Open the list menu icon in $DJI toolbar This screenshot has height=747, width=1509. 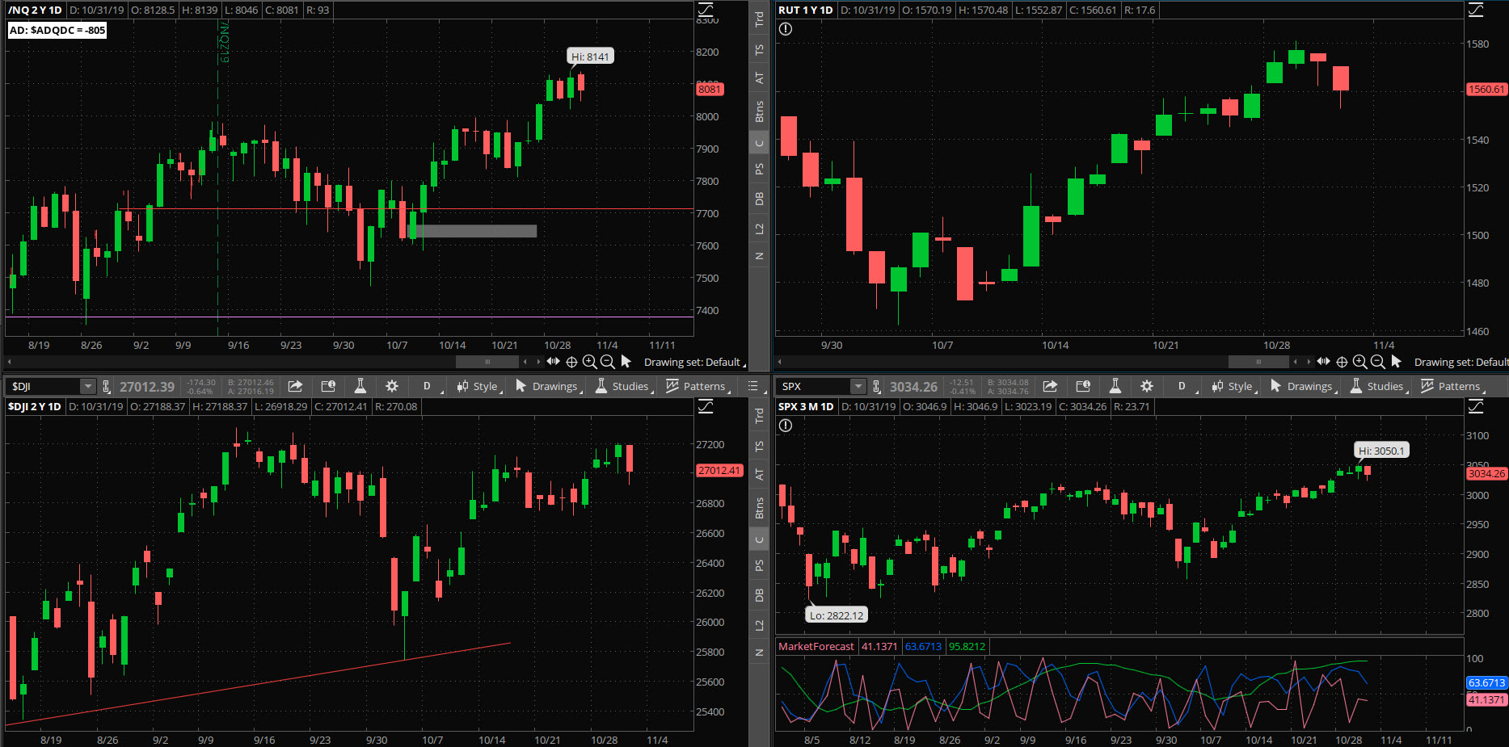(x=753, y=386)
